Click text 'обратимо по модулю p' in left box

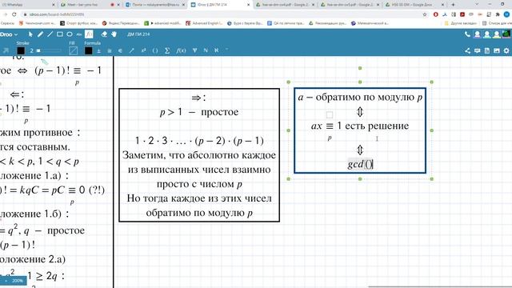[199, 213]
